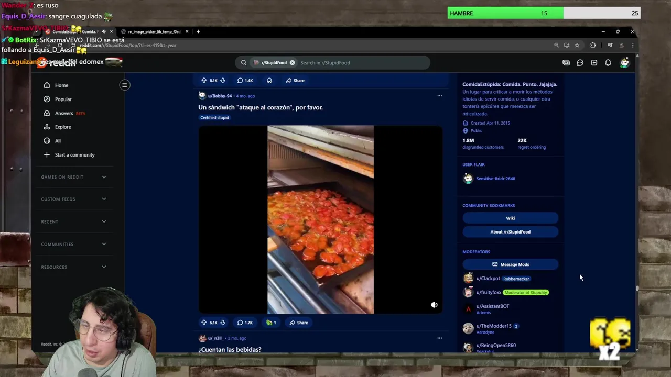Click the search magnifier icon
Viewport: 671px width, 377px height.
[243, 63]
